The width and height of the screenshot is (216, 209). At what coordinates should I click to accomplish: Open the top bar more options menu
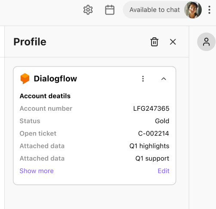pyautogui.click(x=210, y=10)
